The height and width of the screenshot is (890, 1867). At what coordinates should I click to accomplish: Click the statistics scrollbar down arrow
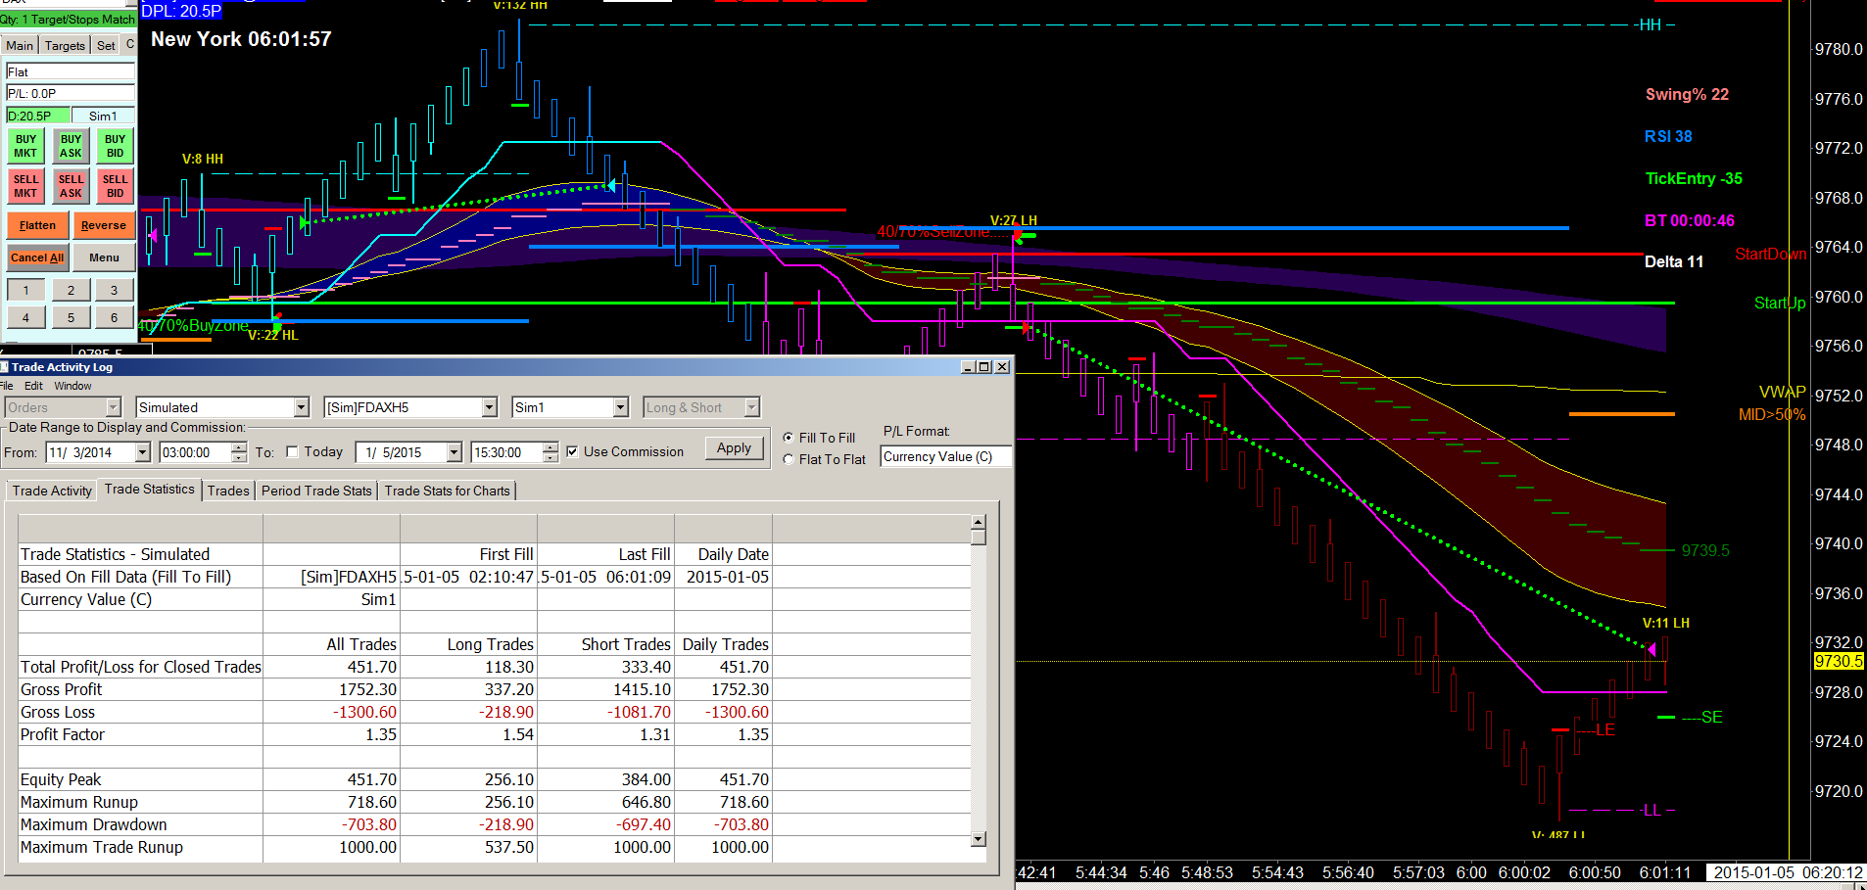(x=978, y=839)
